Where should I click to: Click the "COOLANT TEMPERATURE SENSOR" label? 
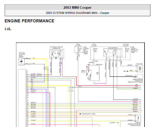point(135,123)
